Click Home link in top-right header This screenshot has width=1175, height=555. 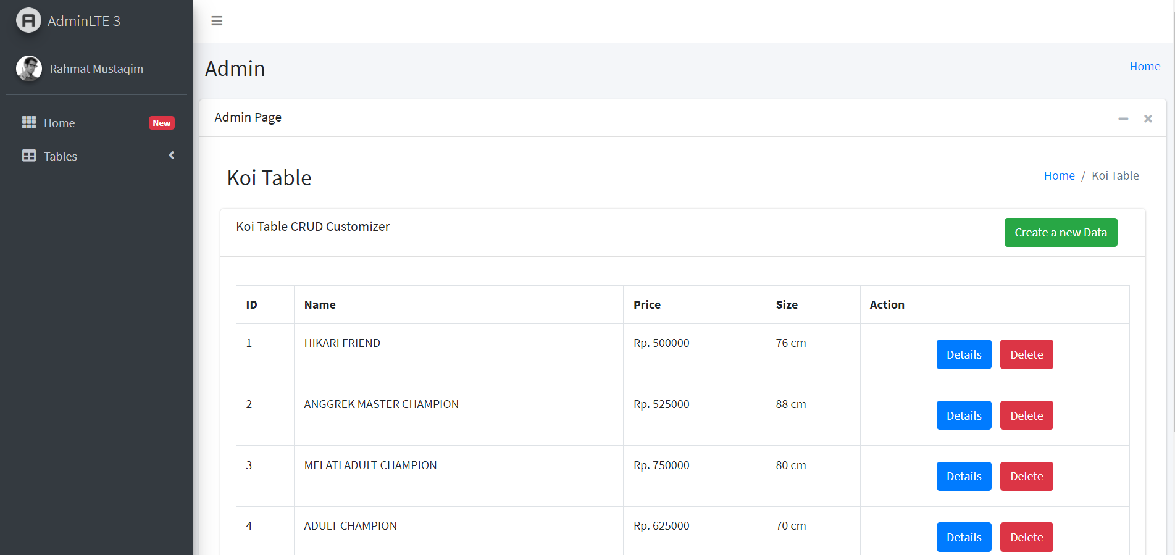(x=1145, y=66)
